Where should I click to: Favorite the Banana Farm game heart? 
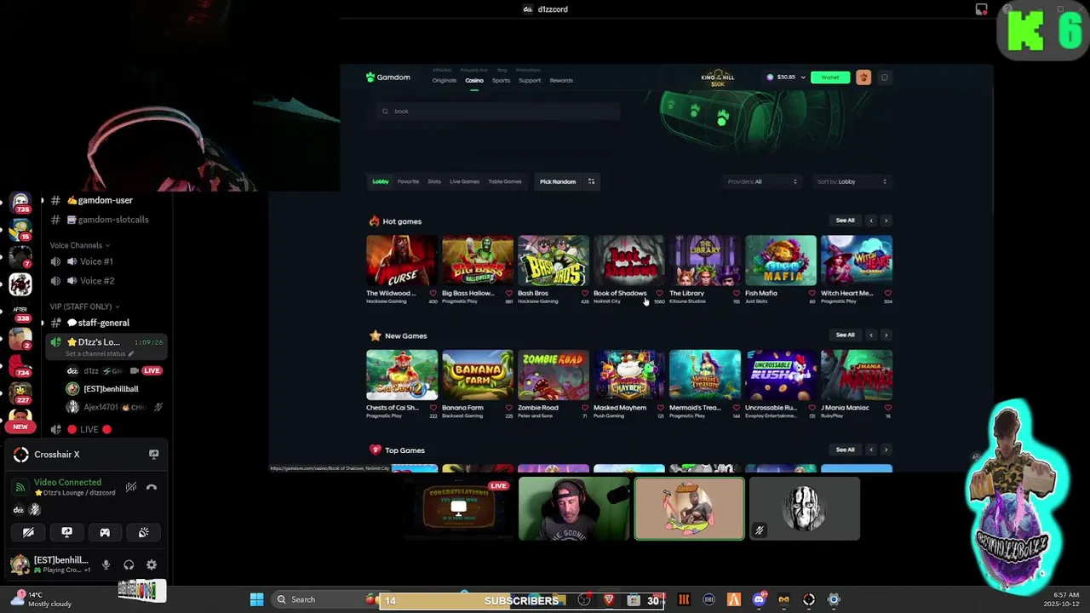pos(509,408)
